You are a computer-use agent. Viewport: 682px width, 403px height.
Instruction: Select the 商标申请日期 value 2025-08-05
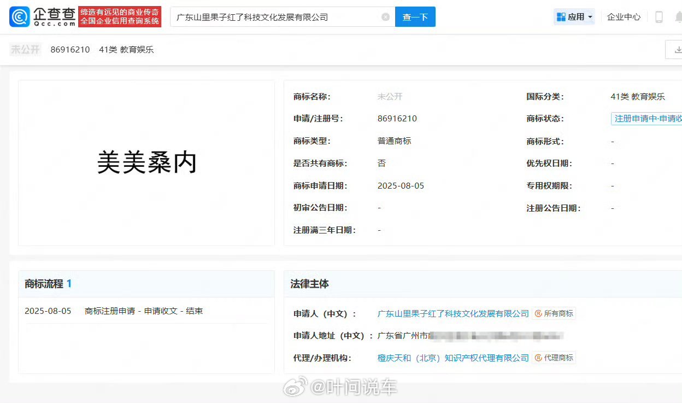point(401,186)
